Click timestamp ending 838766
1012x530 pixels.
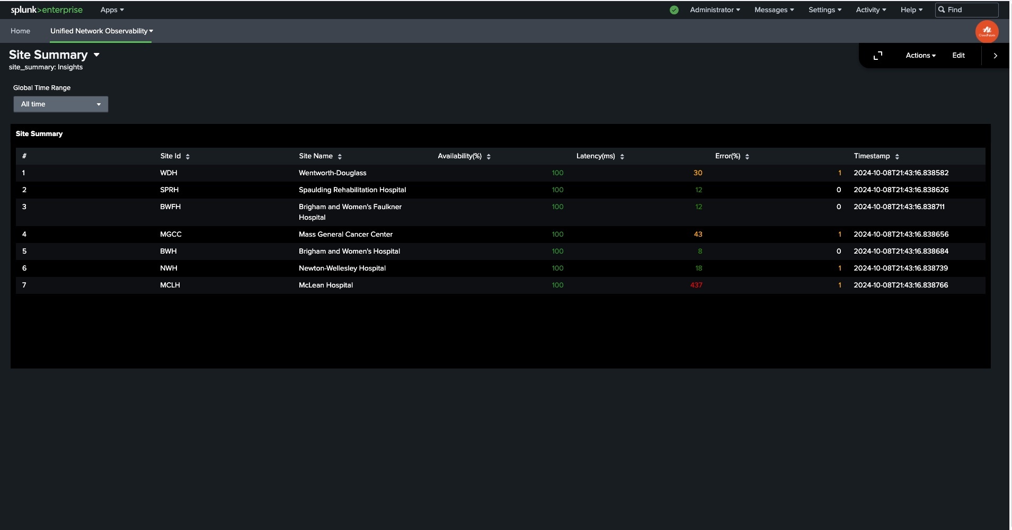pyautogui.click(x=900, y=285)
